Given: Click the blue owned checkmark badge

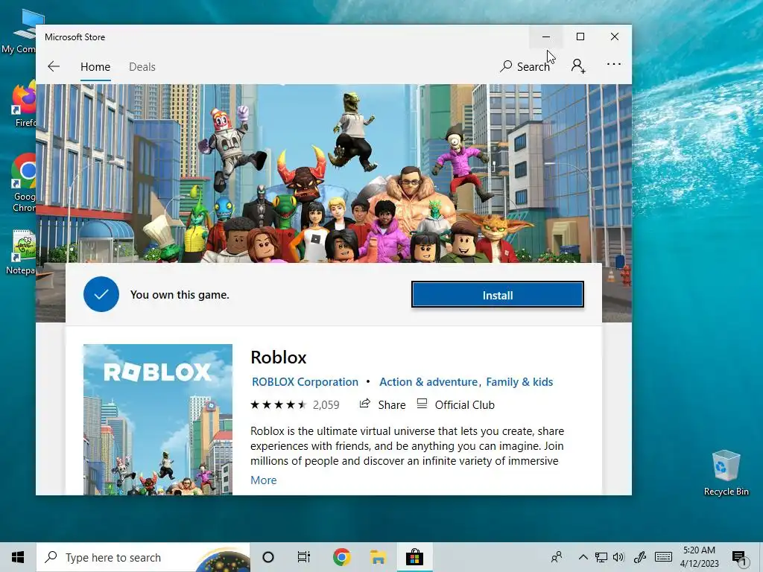Looking at the screenshot, I should (101, 294).
